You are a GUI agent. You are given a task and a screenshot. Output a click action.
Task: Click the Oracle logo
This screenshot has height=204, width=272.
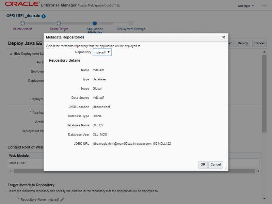tap(22, 4)
